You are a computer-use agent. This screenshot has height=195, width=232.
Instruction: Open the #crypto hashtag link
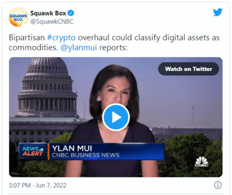pos(61,38)
